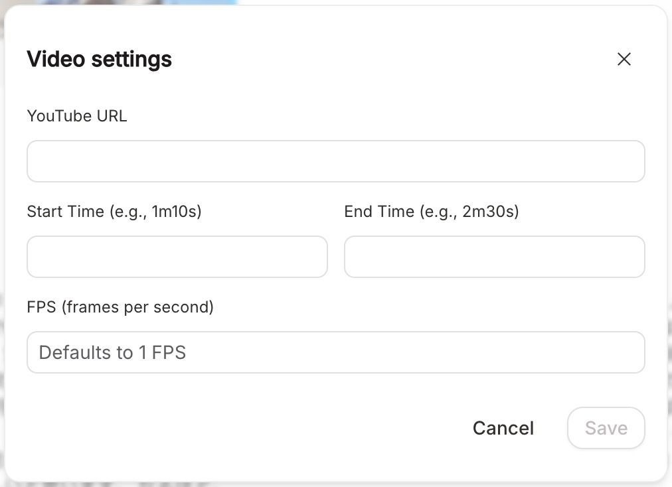Click the 'Defaults to 1 FPS' placeholder text

(112, 352)
